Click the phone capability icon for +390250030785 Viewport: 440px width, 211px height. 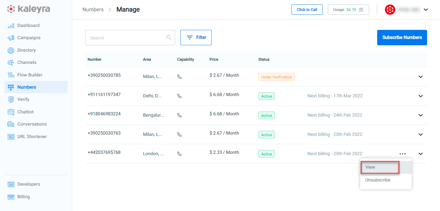click(179, 77)
